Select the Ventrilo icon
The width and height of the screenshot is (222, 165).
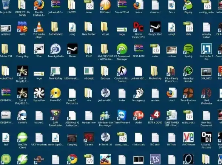22,115
